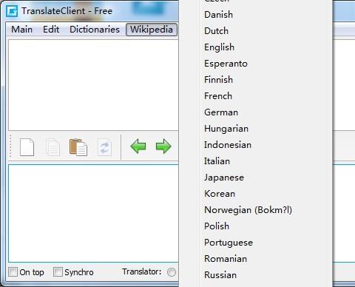Screen dimensions: 355x287
Task: Click inside the lower translation text box
Action: (x=93, y=214)
